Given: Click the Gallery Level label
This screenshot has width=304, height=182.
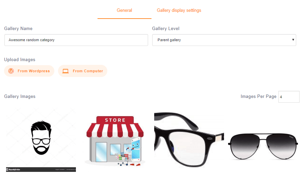Looking at the screenshot, I should [166, 28].
